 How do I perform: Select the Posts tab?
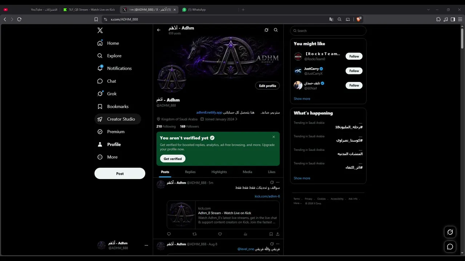coord(165,172)
